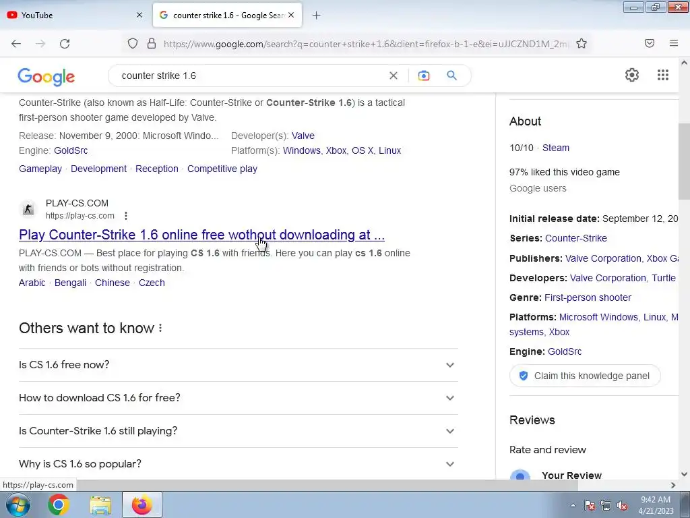This screenshot has height=518, width=690.
Task: Open the Steam rating link
Action: pos(555,148)
